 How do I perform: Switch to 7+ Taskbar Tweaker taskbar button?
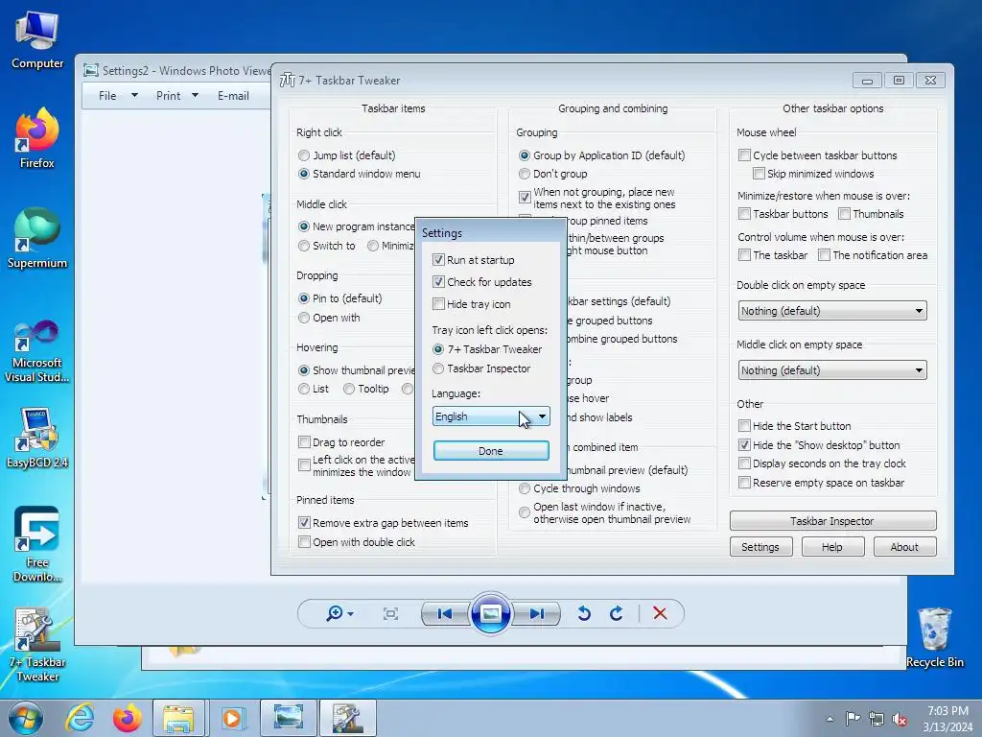click(x=347, y=718)
